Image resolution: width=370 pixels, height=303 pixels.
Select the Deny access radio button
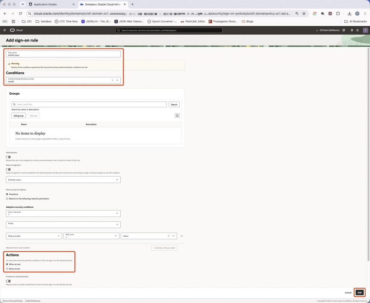(7, 269)
